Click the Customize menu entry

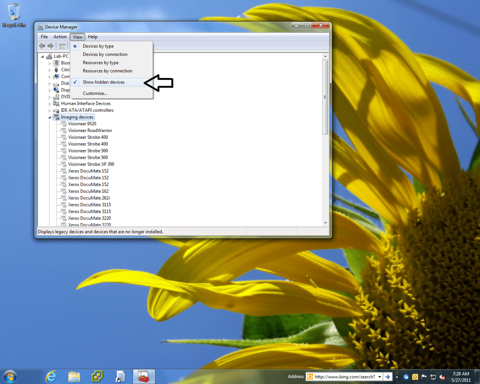[95, 93]
